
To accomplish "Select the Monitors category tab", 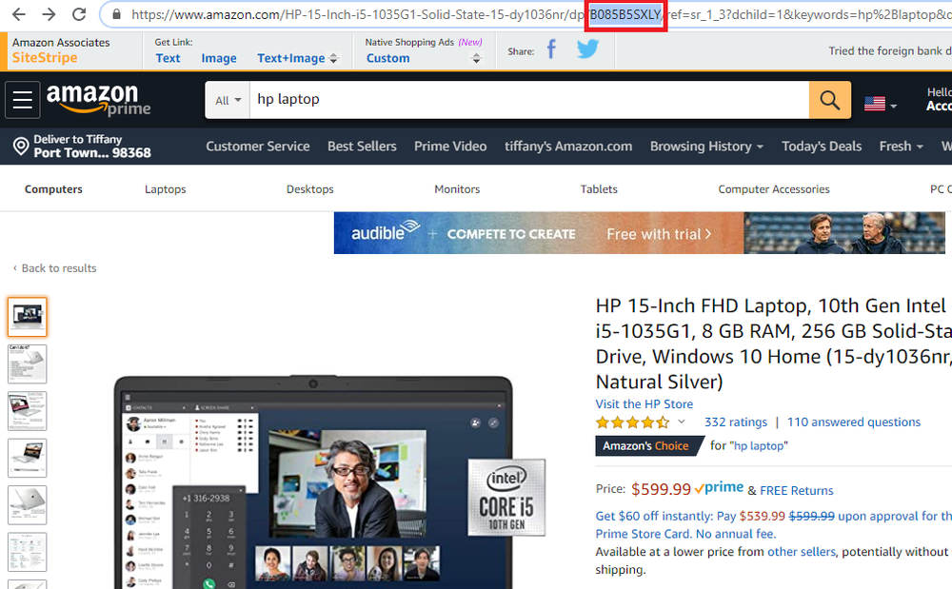I will (457, 189).
